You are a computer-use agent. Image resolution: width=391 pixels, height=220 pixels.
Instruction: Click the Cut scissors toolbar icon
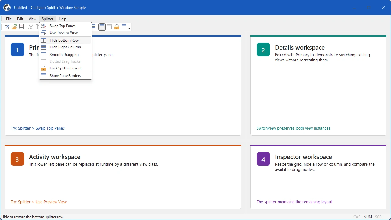[31, 27]
